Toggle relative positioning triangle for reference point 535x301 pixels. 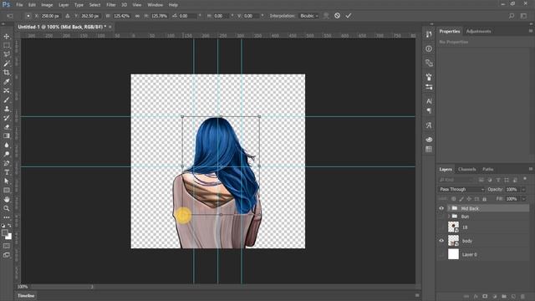(67, 16)
